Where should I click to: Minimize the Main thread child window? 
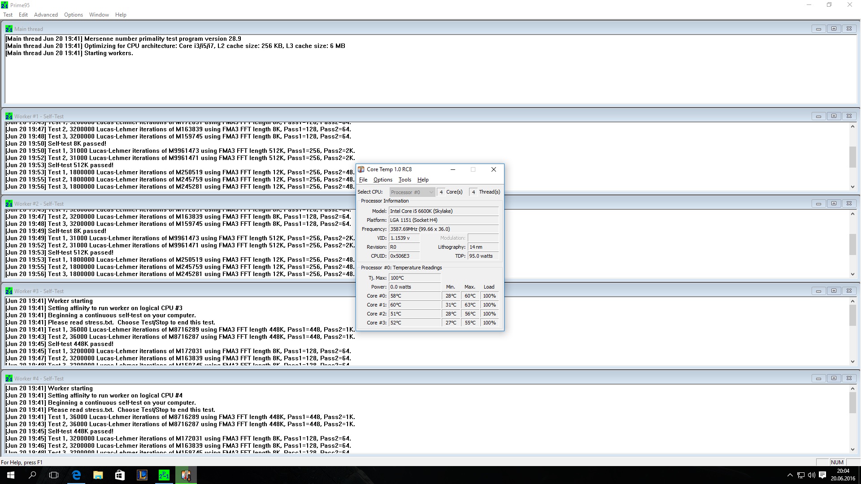(818, 29)
